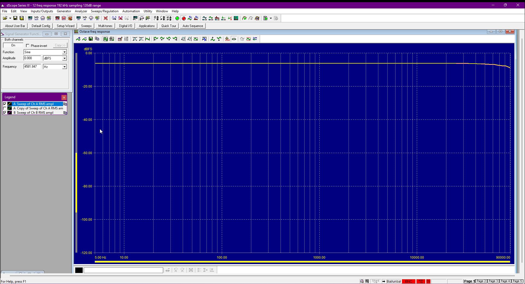Click the calendar edit settings icon
Viewport: 525px width, 284px height.
click(x=120, y=39)
